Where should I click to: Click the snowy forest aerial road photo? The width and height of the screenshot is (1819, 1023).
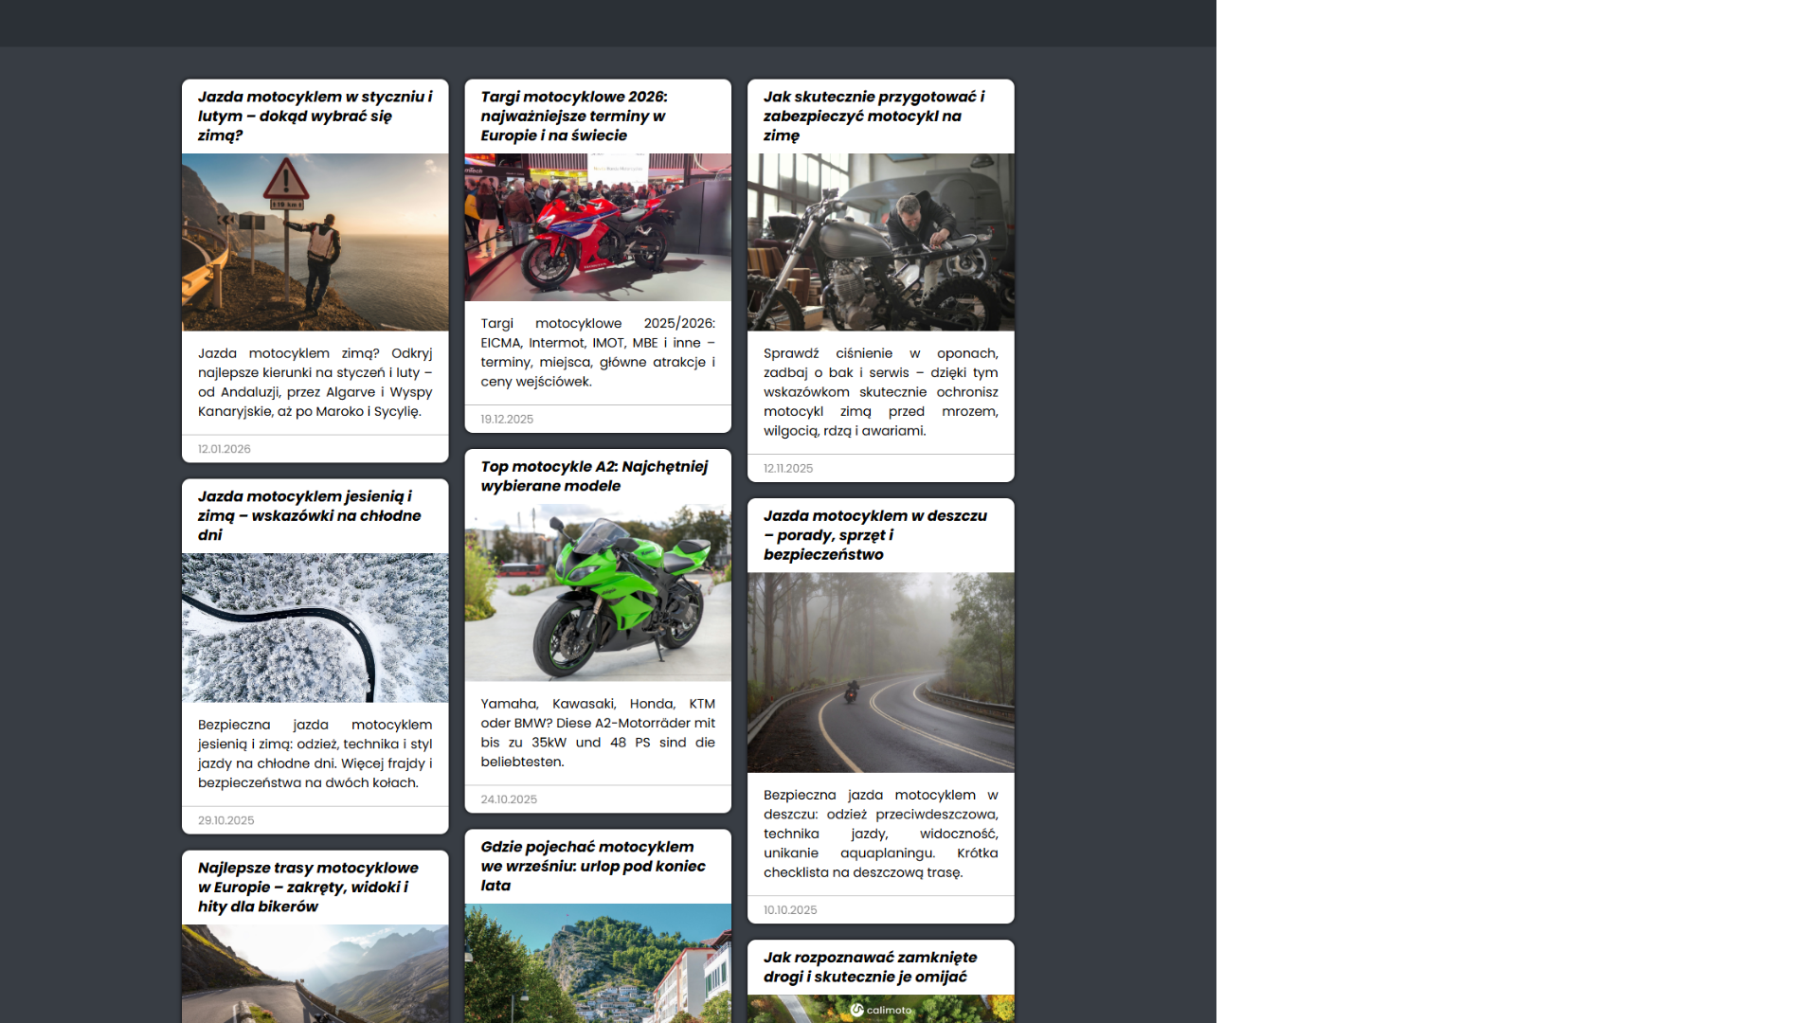click(x=315, y=627)
